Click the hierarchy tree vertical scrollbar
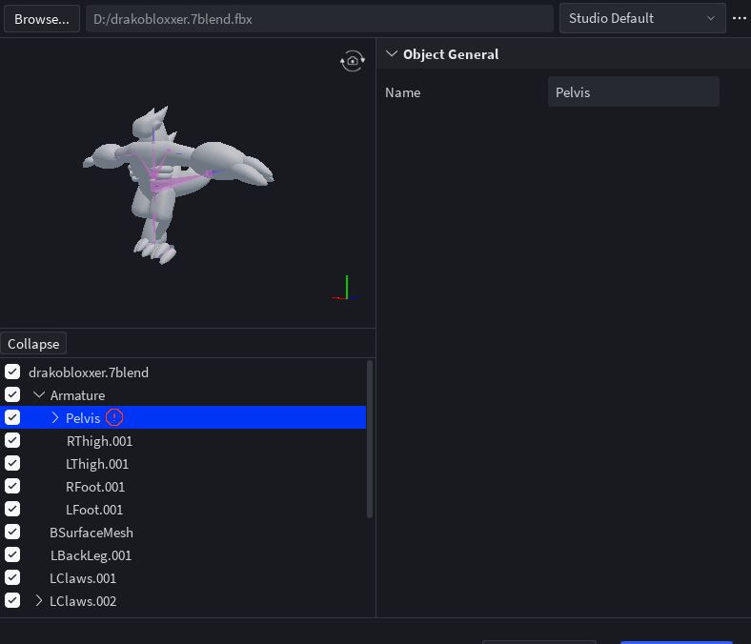 (369, 439)
